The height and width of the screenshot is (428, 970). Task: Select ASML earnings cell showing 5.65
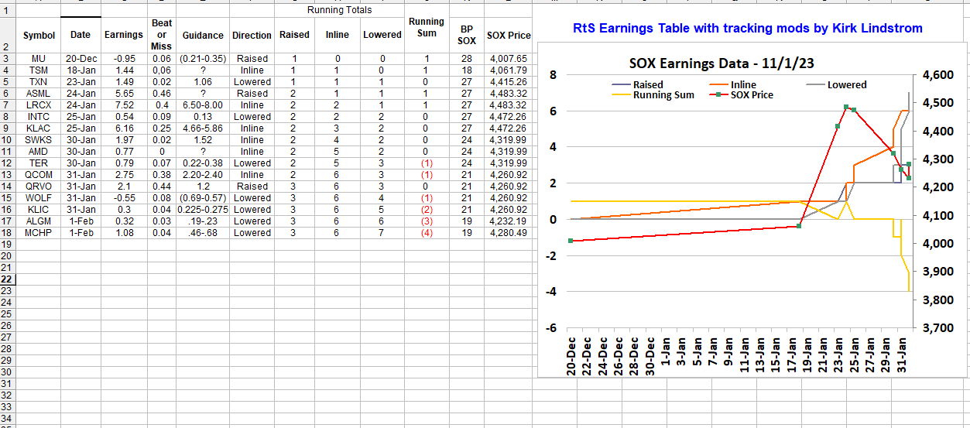pyautogui.click(x=124, y=94)
